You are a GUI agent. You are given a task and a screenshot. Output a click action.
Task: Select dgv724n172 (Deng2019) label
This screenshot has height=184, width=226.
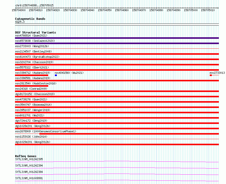pyautogui.click(x=31, y=121)
